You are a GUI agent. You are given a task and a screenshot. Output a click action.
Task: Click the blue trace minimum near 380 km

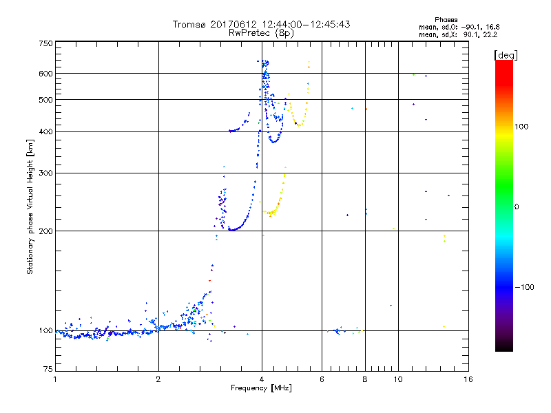coord(273,141)
